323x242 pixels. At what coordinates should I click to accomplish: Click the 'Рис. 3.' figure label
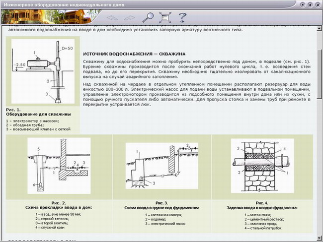tap(161, 203)
